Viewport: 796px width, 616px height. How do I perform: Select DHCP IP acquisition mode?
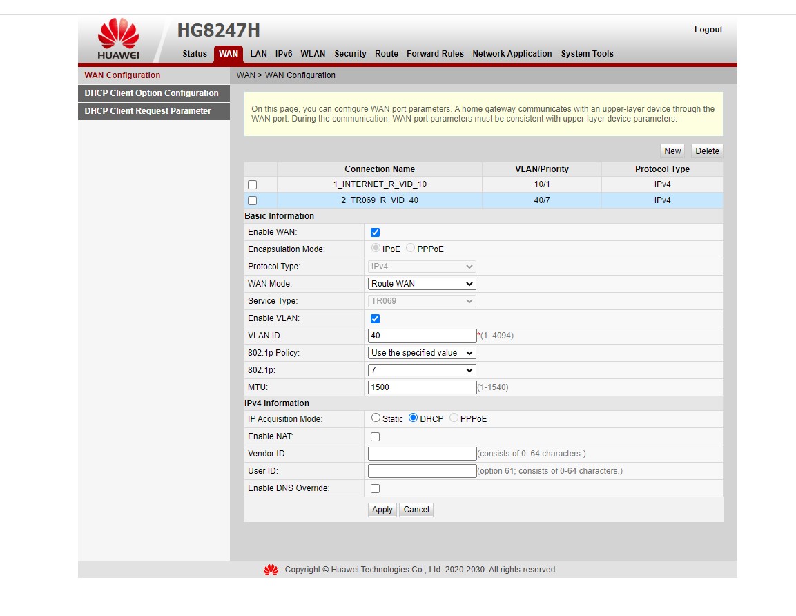click(414, 418)
